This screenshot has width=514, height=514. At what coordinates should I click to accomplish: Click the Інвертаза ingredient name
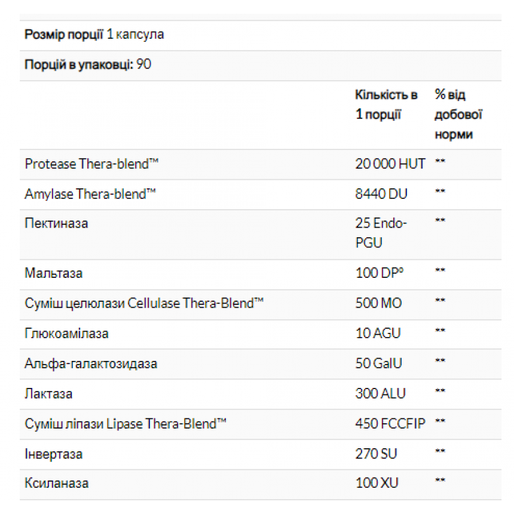pos(54,454)
